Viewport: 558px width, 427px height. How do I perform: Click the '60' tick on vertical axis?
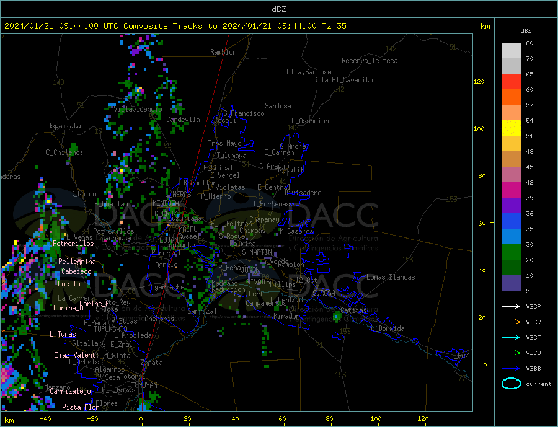(x=482, y=224)
